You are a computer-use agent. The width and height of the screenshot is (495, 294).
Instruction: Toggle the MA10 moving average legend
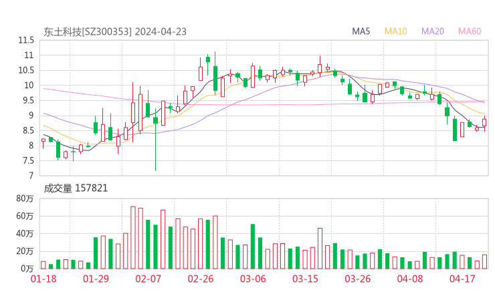click(396, 31)
